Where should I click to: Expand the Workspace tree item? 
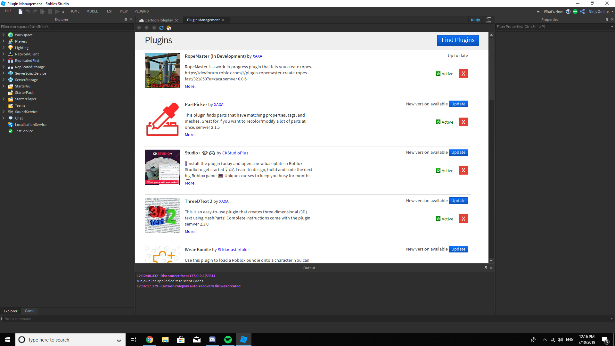pyautogui.click(x=4, y=35)
